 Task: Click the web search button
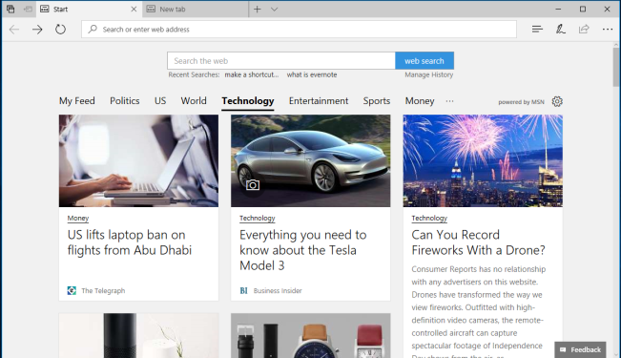[424, 61]
